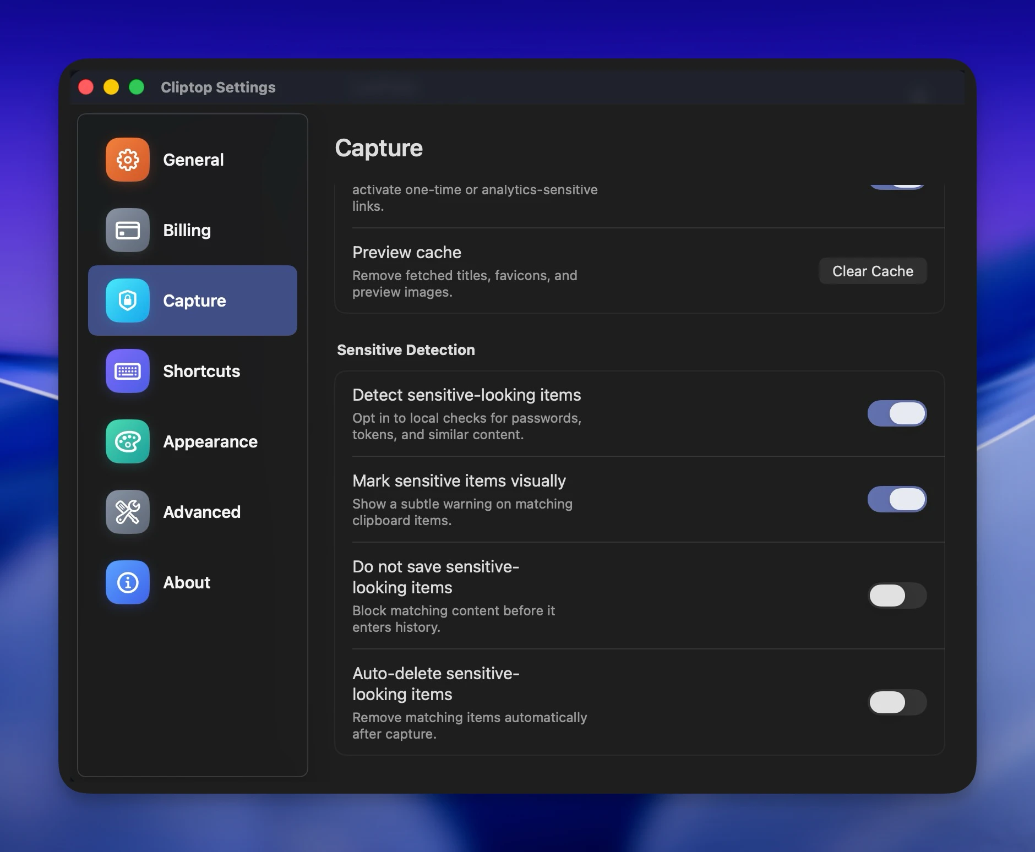
Task: Click 'Detect sensitive-looking items' title text
Action: pos(467,395)
